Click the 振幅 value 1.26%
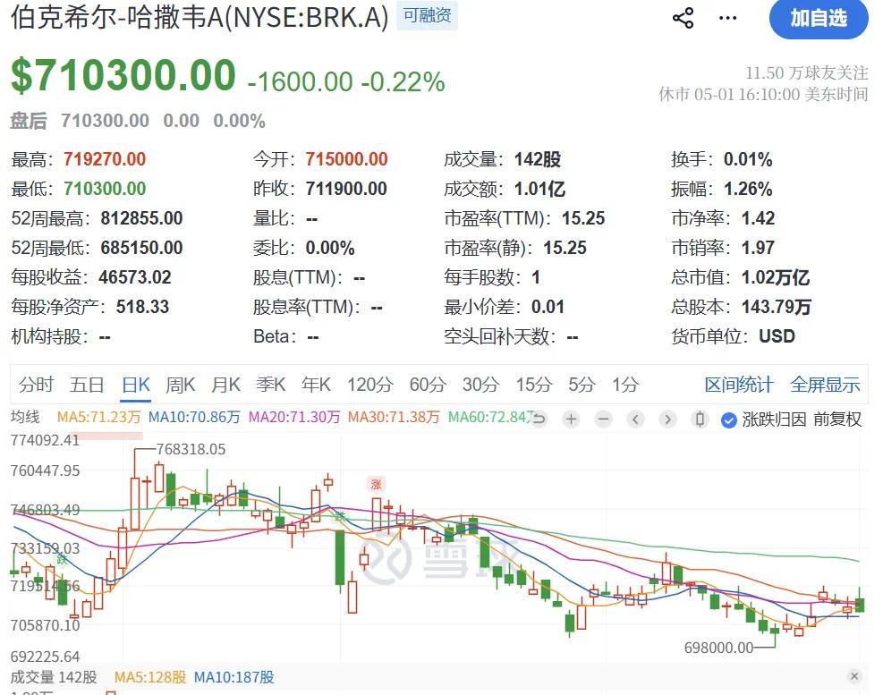Screen dimensions: 883x695 tap(748, 189)
